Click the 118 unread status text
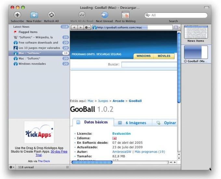 pyautogui.click(x=26, y=167)
